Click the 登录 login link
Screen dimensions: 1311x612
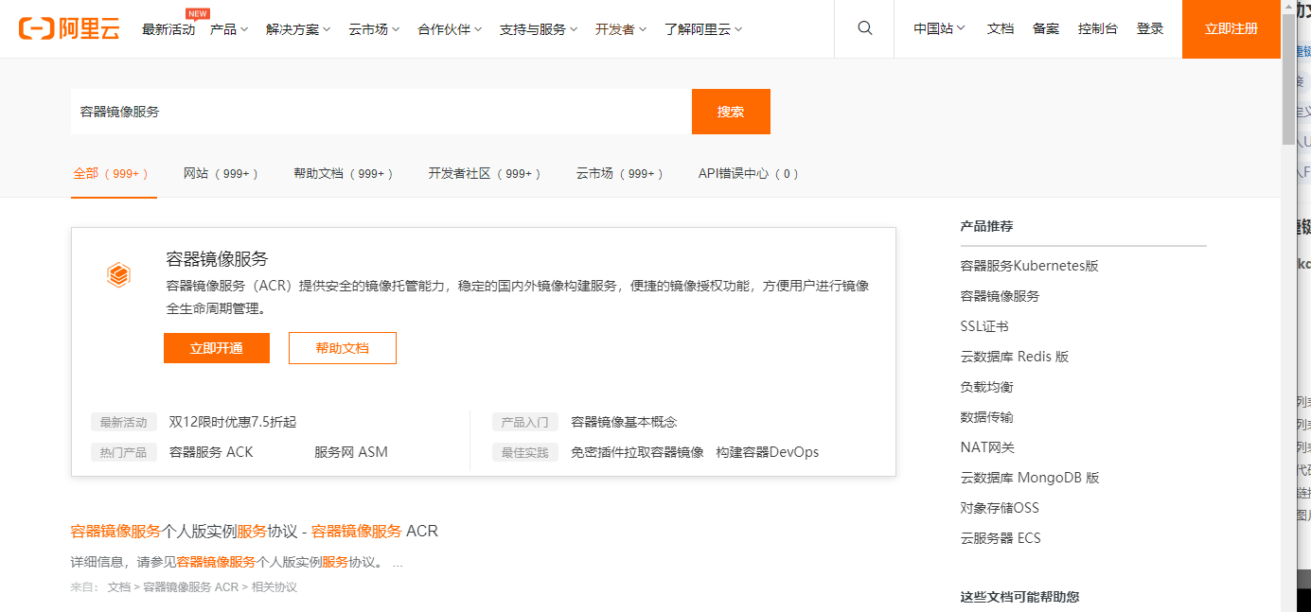tap(1150, 28)
